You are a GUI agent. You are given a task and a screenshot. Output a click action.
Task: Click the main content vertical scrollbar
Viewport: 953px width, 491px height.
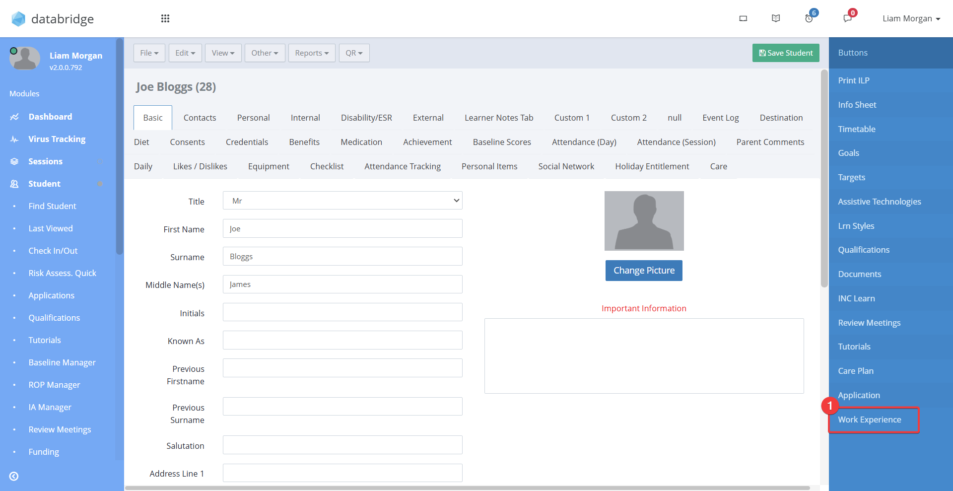point(824,179)
